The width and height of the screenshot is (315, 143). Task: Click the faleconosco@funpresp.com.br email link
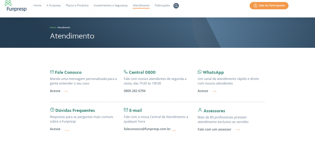147,129
